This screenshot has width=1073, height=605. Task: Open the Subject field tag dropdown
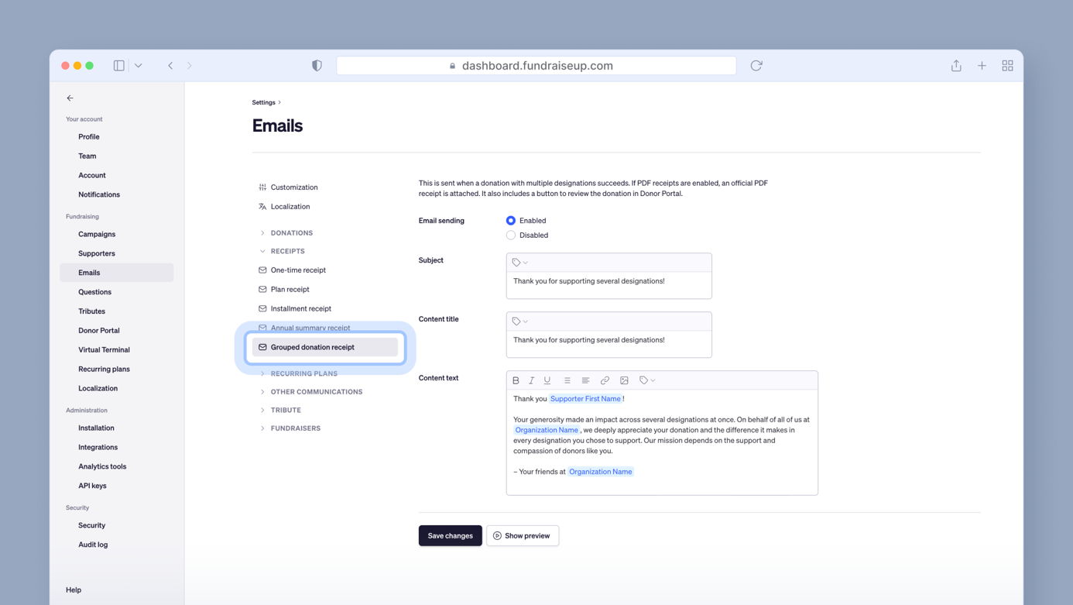[x=519, y=263]
